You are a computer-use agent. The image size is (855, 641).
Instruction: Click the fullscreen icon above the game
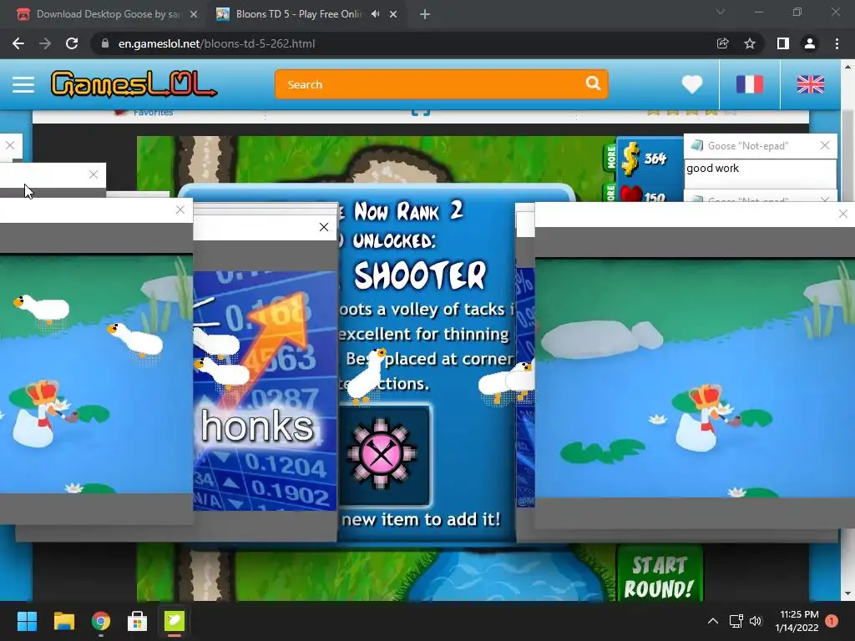[x=421, y=112]
